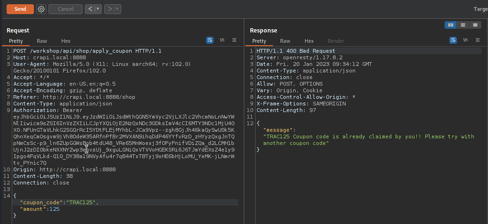
Task: Switch to combined tabbed view layout
Action: tap(475, 25)
